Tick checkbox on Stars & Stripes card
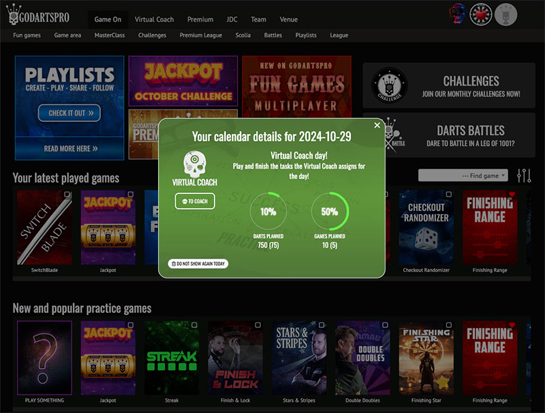This screenshot has width=545, height=413. (x=322, y=325)
